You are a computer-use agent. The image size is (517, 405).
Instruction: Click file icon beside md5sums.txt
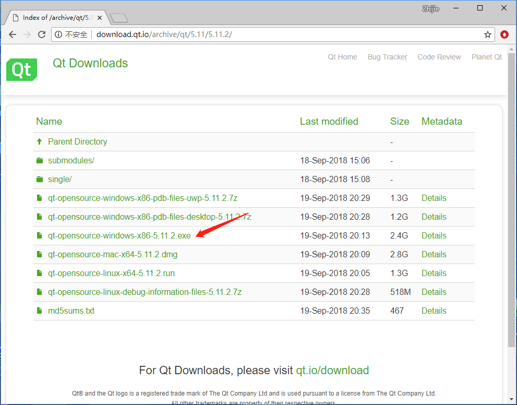point(40,311)
